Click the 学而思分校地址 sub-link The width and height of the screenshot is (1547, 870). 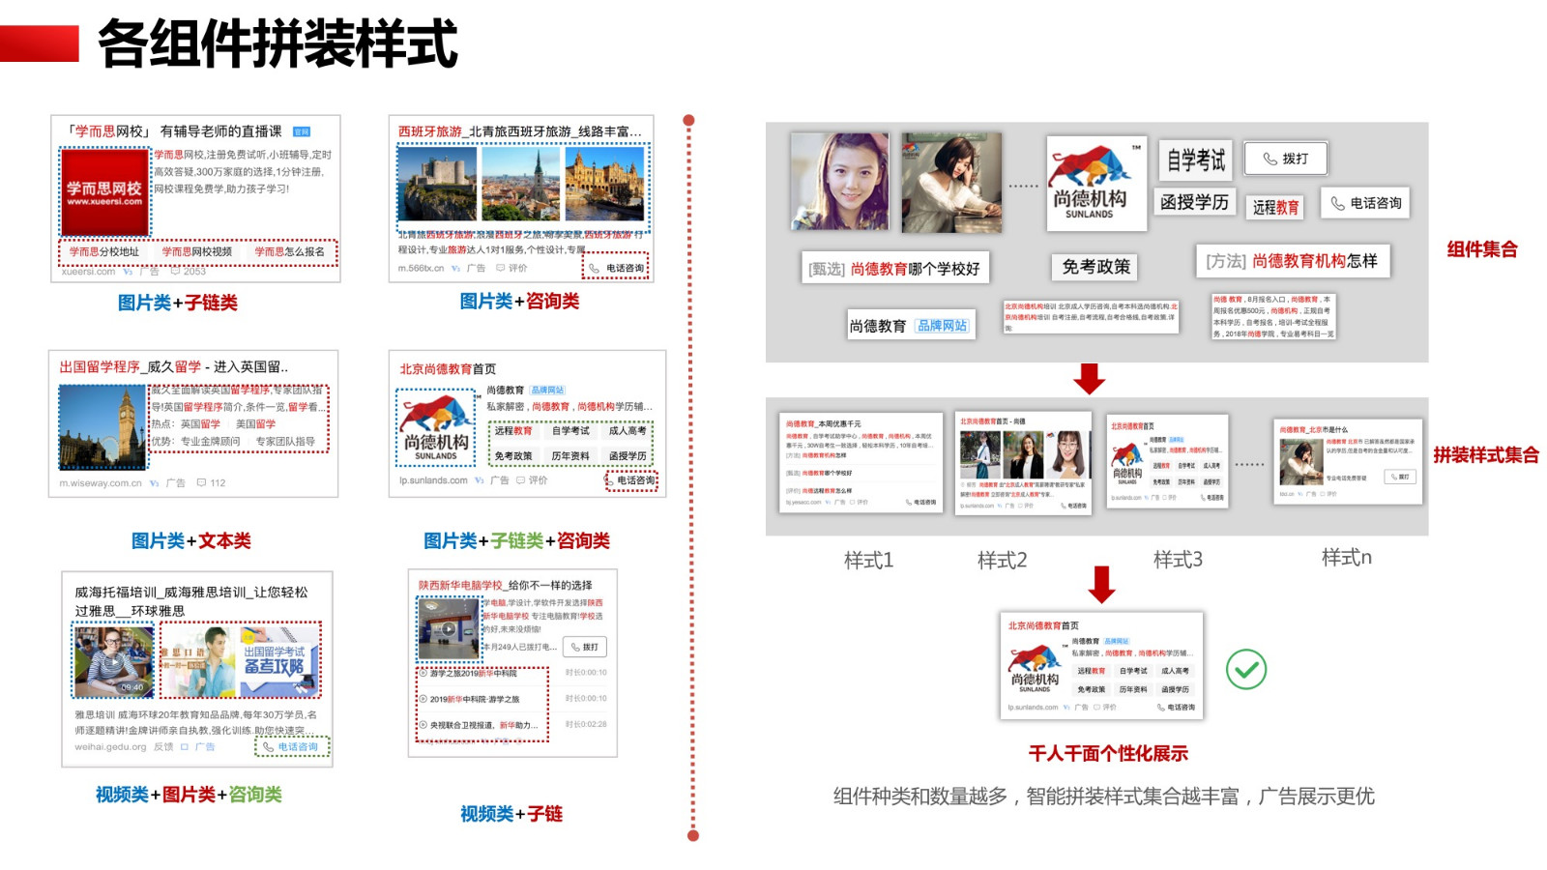[103, 251]
